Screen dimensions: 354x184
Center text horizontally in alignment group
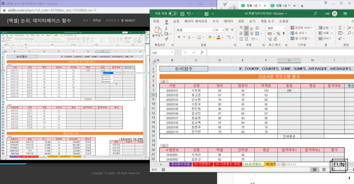pyautogui.click(x=246, y=33)
